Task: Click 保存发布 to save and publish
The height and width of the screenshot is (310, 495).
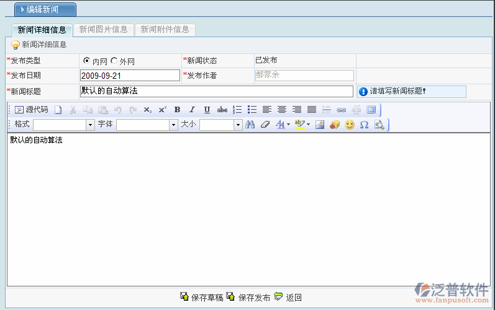Action: click(248, 297)
